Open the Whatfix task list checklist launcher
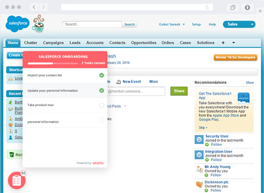Viewport: 264px width, 193px height. (17, 180)
